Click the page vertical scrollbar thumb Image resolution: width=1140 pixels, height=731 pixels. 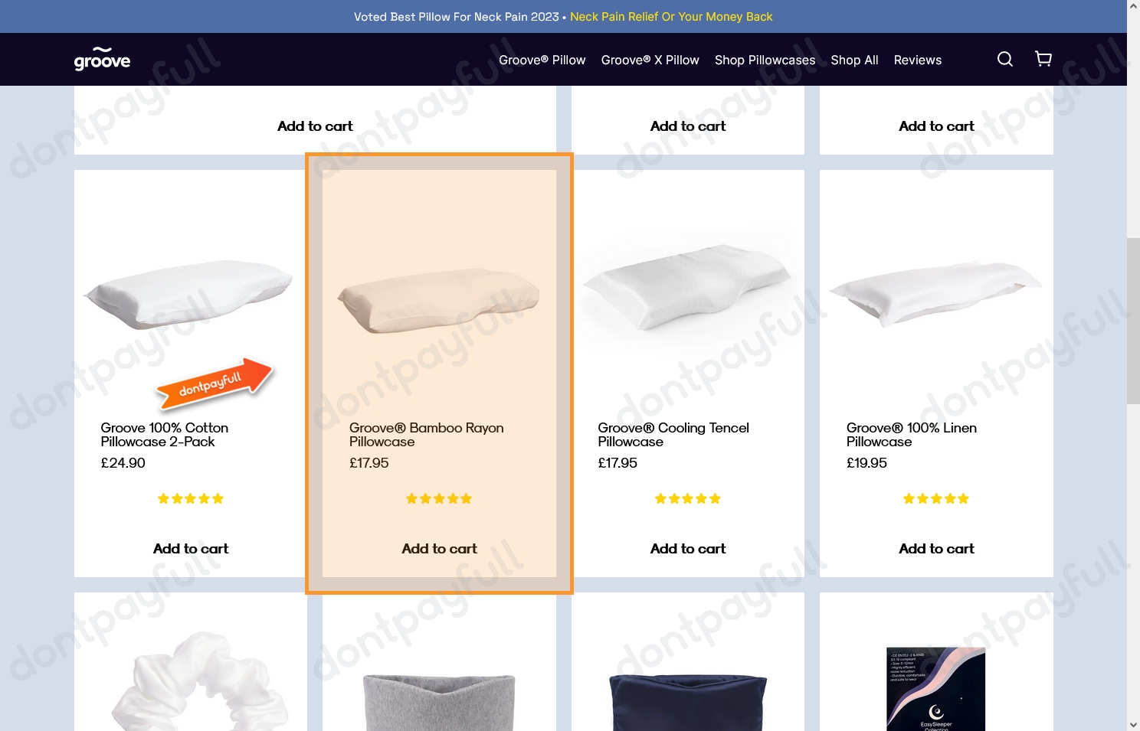point(1133,321)
